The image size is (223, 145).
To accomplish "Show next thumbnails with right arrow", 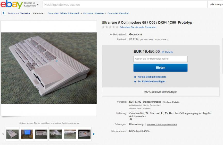I will coord(94,134).
